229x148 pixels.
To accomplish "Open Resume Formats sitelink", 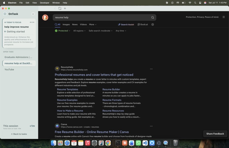I will coord(112,100).
